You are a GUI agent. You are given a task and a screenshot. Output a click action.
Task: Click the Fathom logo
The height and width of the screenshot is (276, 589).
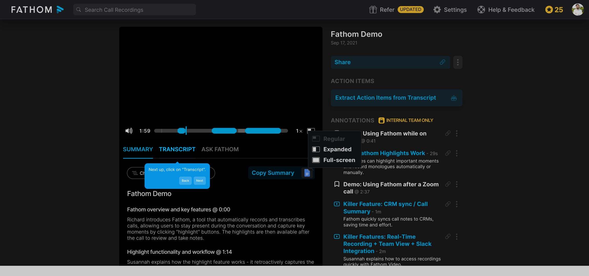pyautogui.click(x=37, y=10)
